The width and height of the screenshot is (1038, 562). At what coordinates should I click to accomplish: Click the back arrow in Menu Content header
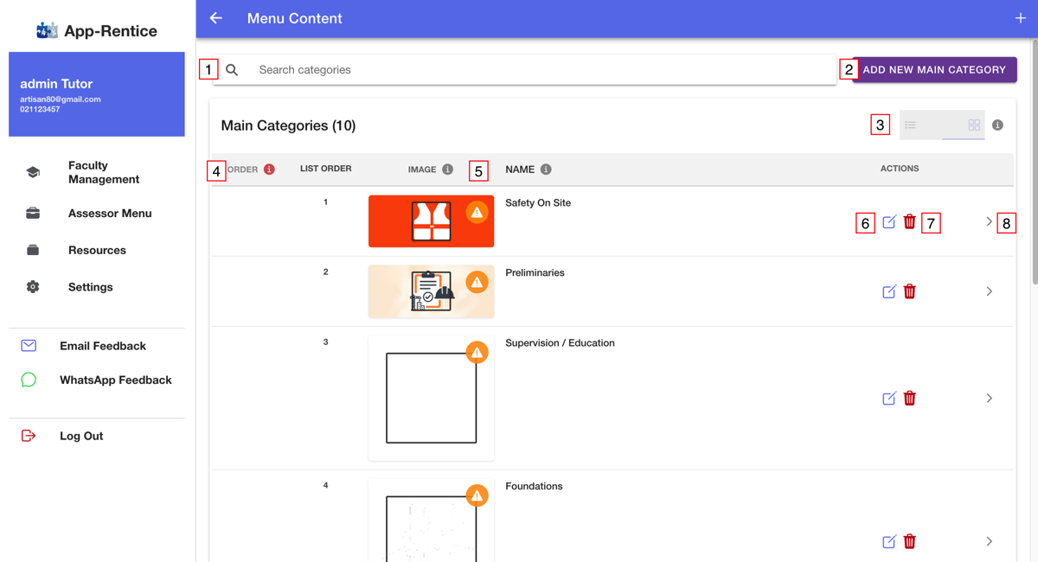pyautogui.click(x=216, y=18)
